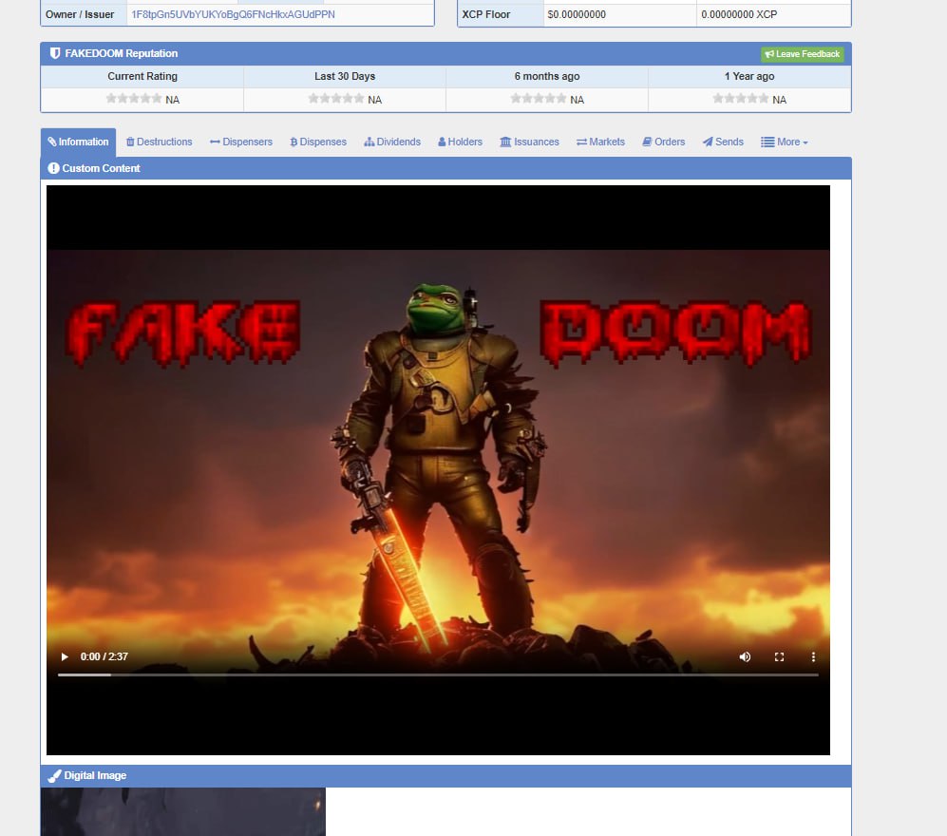Viewport: 947px width, 836px height.
Task: Open the video's more options menu
Action: pos(813,656)
